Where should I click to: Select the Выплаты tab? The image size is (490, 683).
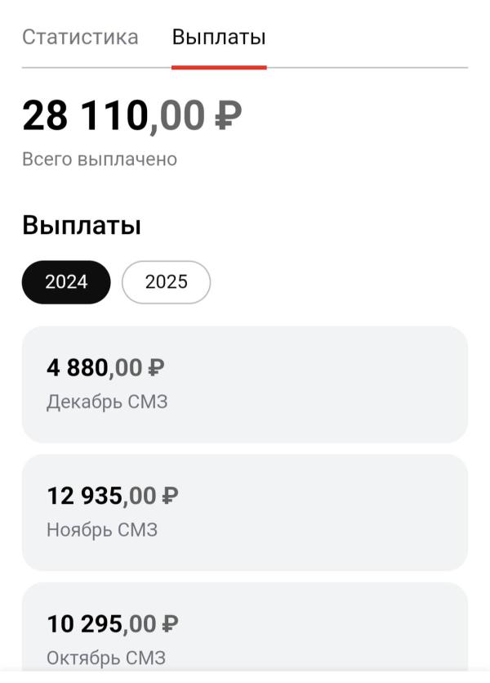(219, 37)
